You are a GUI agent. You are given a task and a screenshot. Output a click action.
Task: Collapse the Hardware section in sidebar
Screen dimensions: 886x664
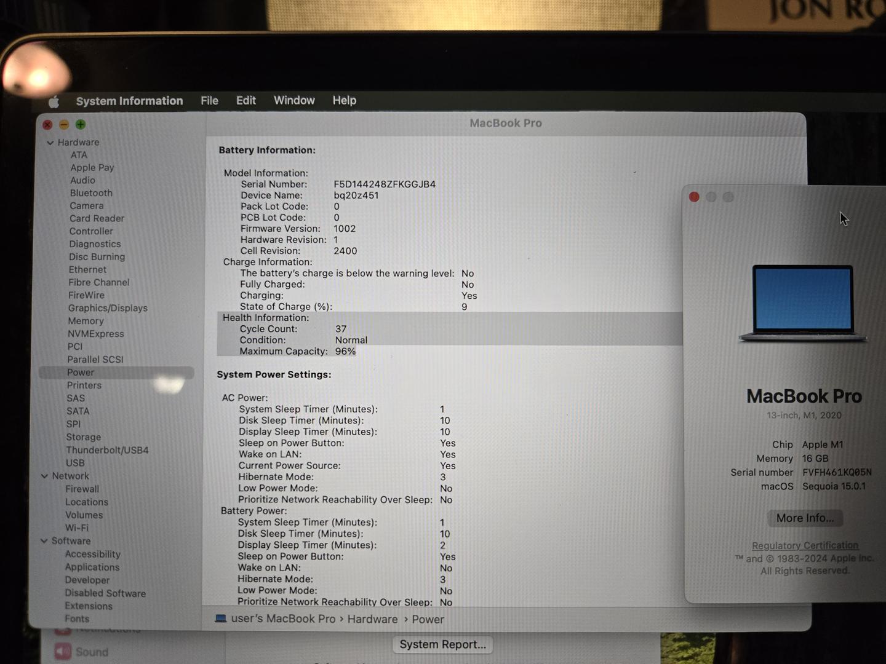tap(50, 143)
